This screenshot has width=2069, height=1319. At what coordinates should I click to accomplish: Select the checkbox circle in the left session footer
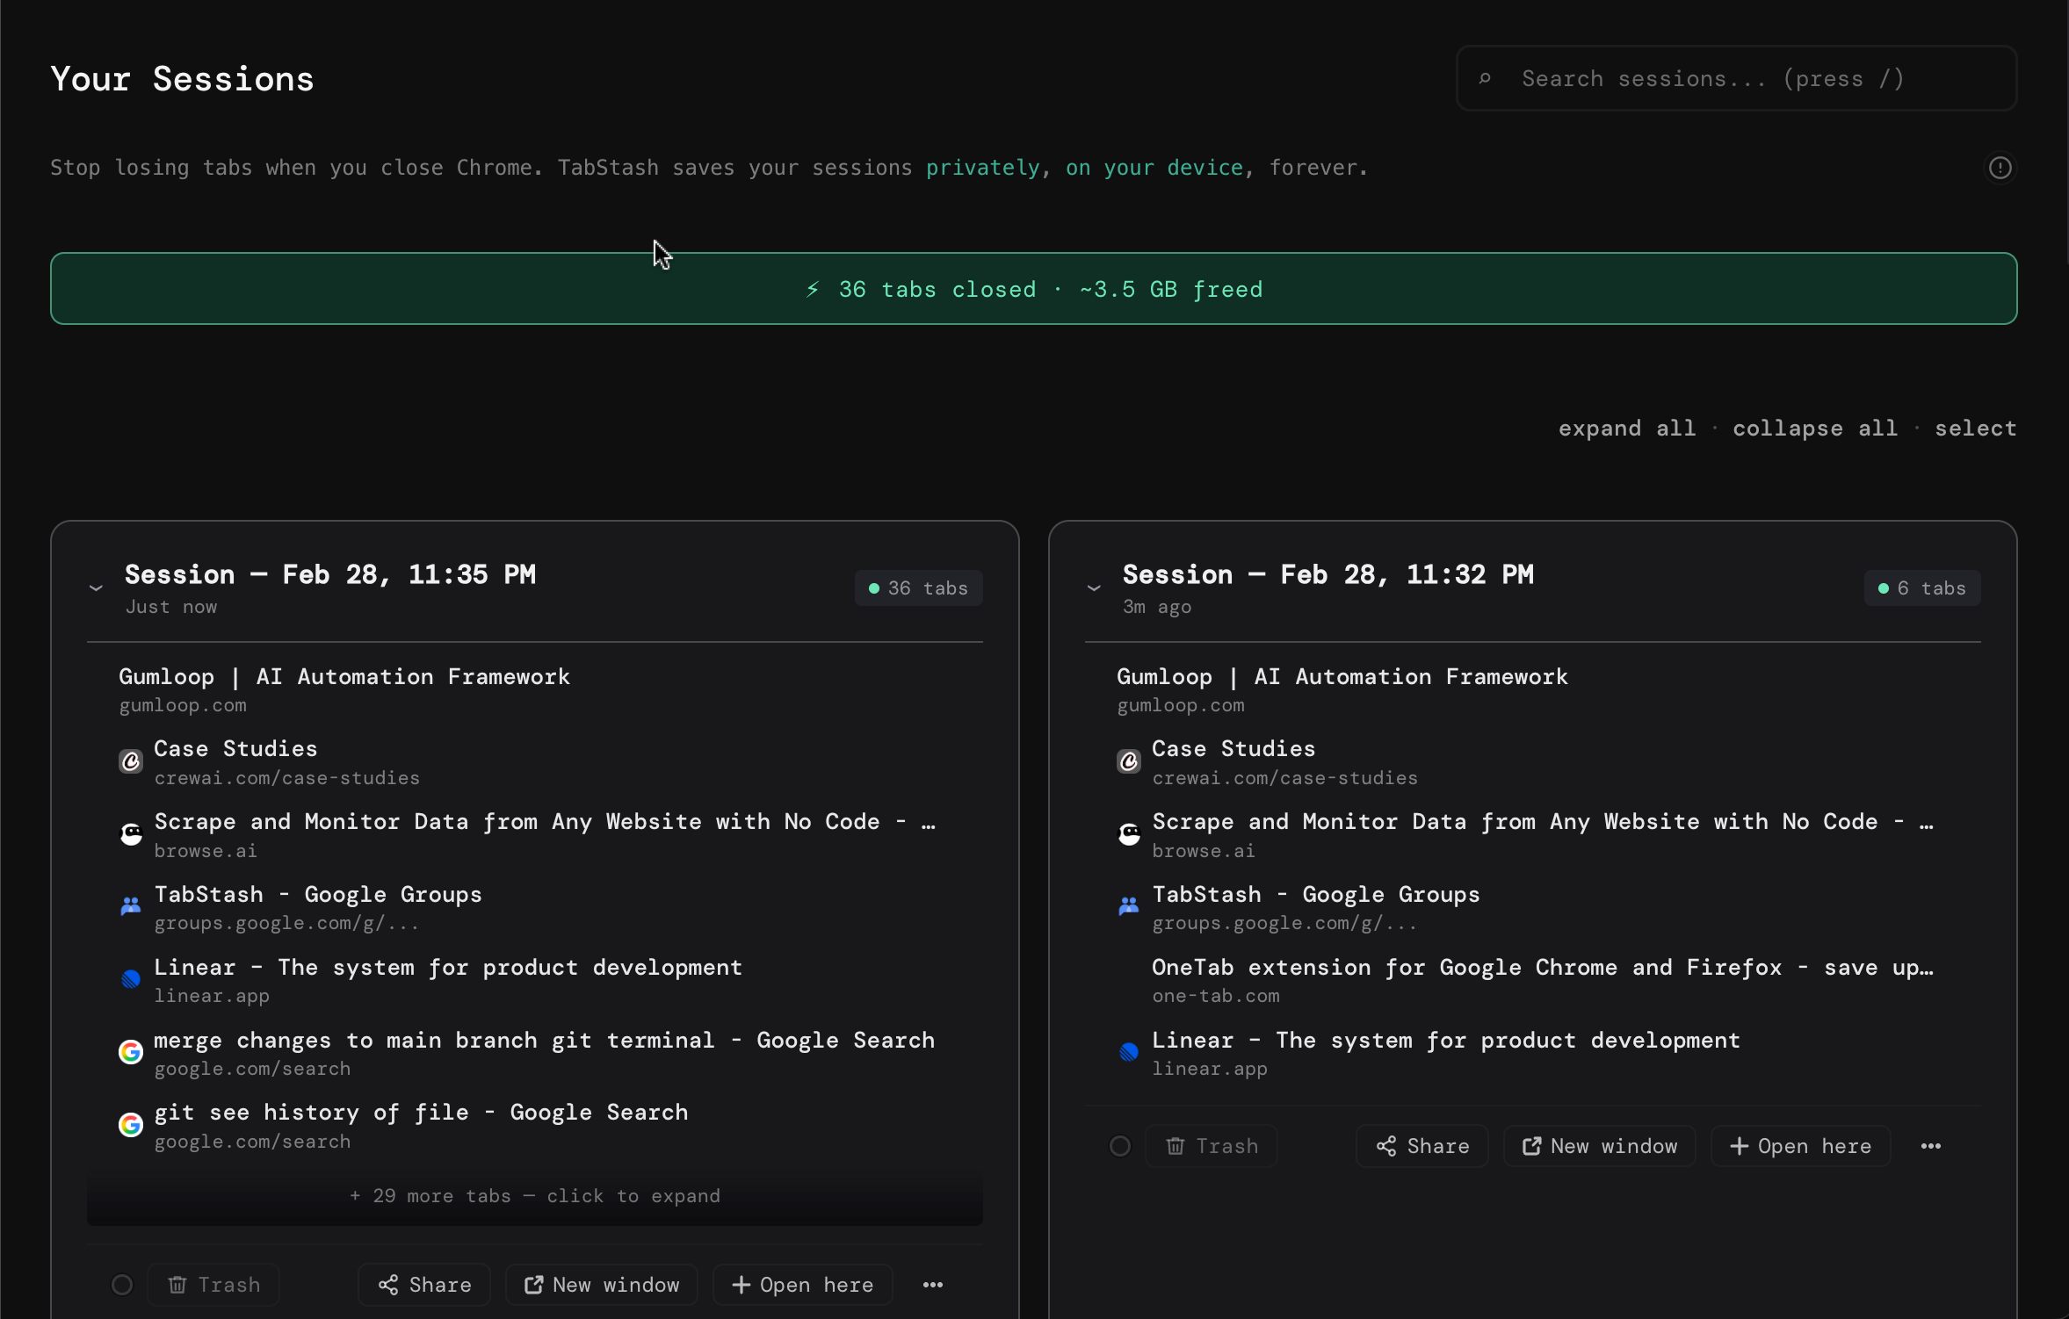point(121,1284)
